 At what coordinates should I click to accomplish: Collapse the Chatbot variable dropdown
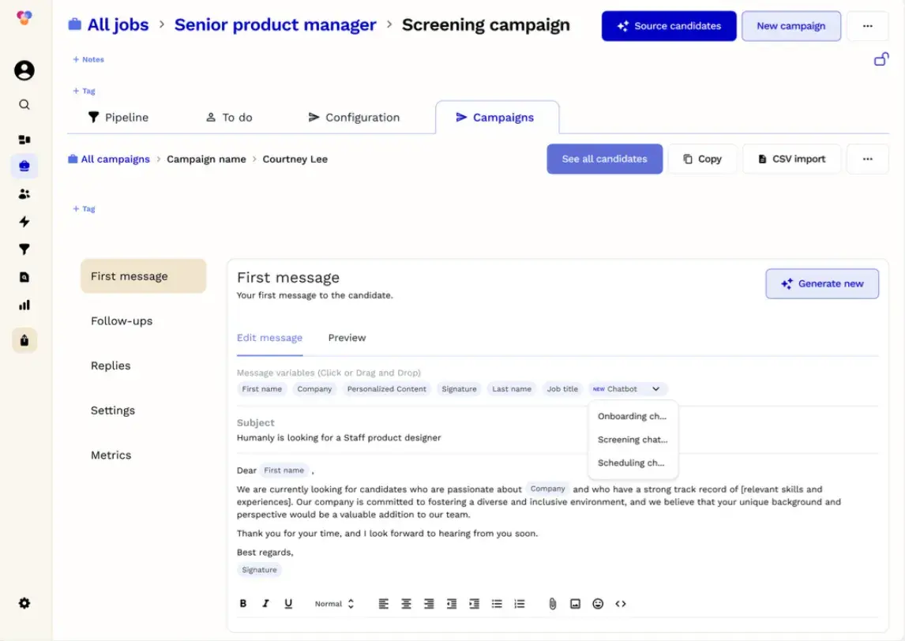(x=655, y=389)
